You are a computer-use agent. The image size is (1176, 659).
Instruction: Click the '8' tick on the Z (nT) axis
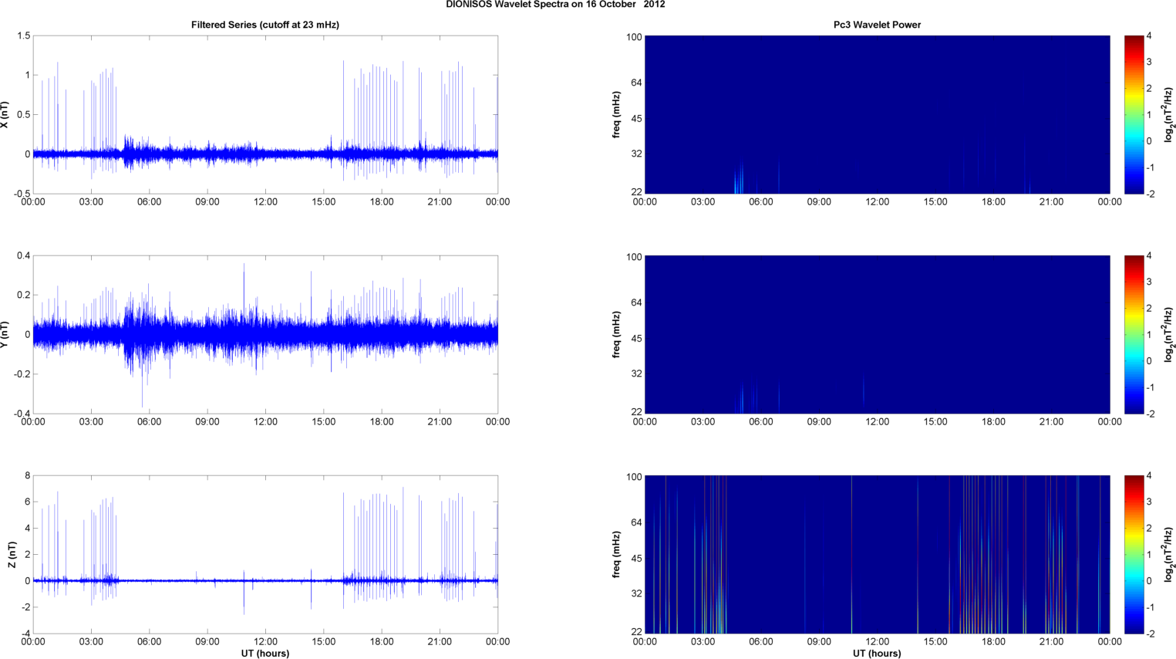coord(27,476)
